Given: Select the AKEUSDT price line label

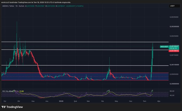Looking at the screenshot, I should [164, 47].
